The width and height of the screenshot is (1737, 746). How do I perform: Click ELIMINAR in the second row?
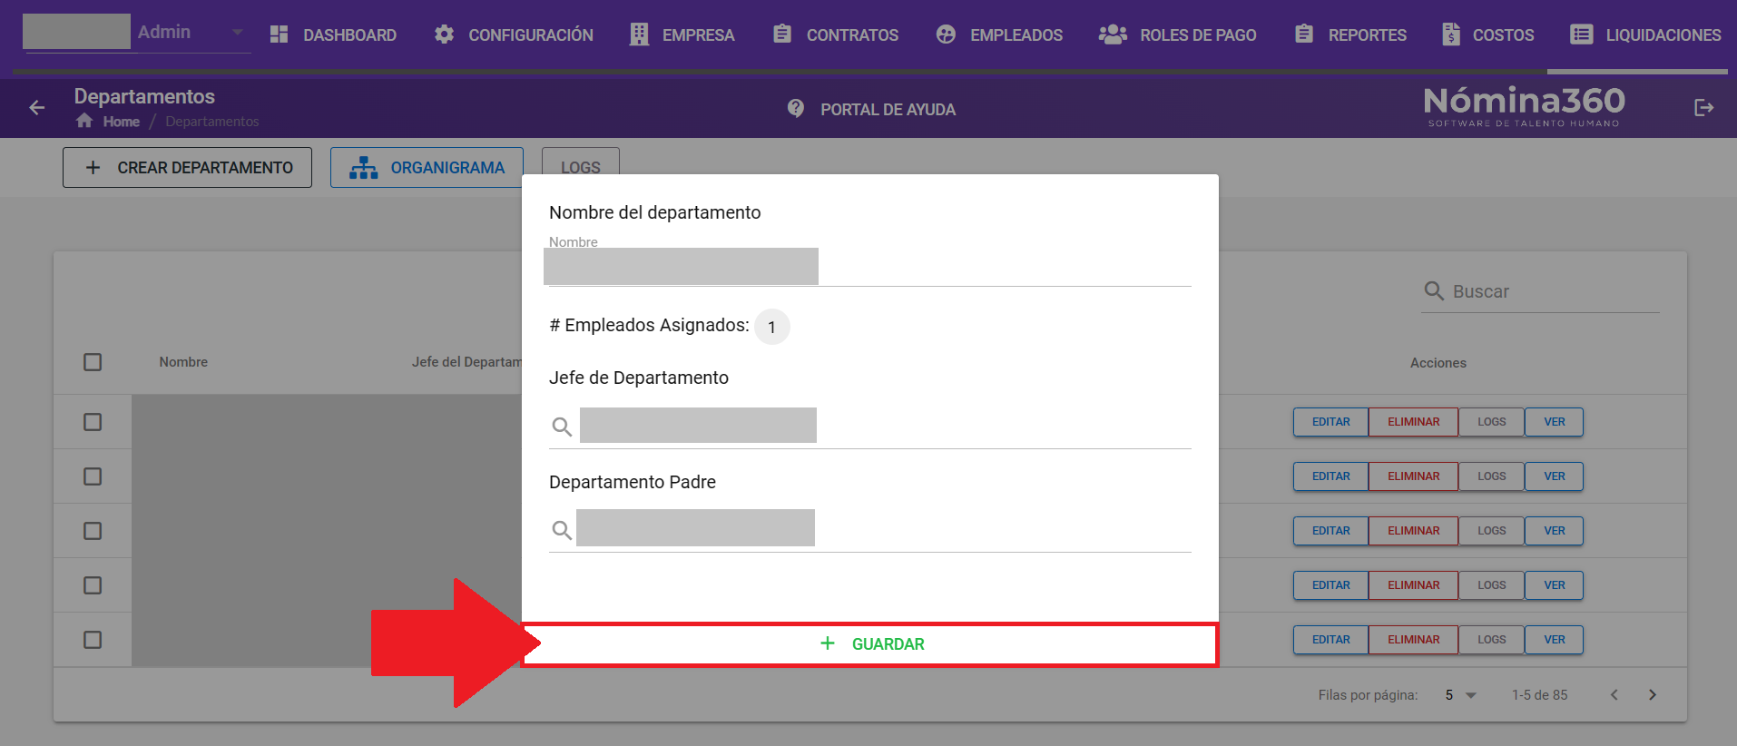point(1413,476)
